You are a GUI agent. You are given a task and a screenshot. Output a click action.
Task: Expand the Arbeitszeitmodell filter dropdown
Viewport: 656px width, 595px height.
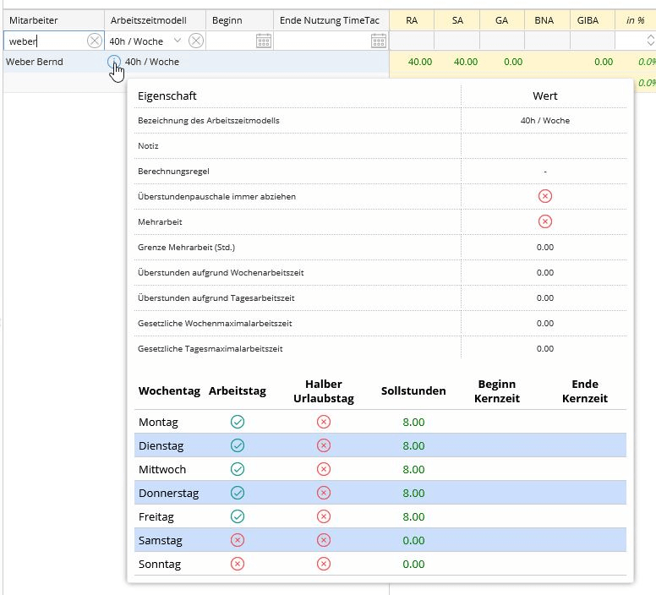click(177, 41)
